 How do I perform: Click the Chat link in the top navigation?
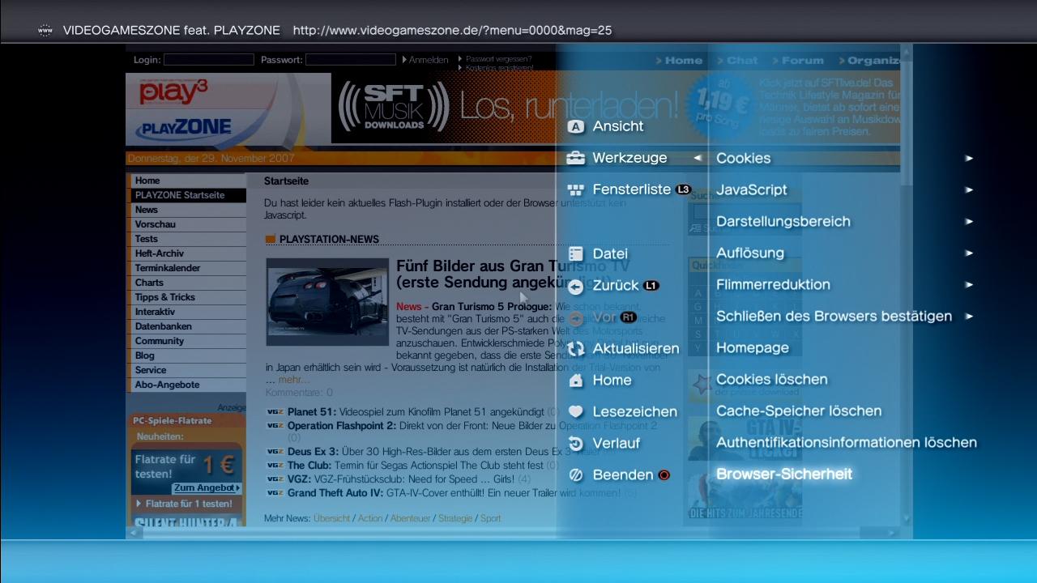(x=743, y=61)
